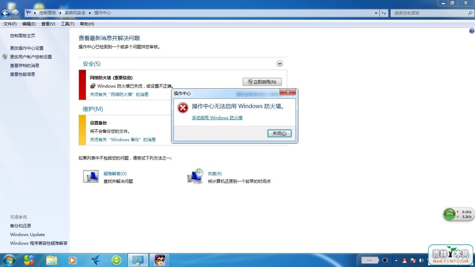Open the address bar history dropdown arrow

click(x=376, y=13)
